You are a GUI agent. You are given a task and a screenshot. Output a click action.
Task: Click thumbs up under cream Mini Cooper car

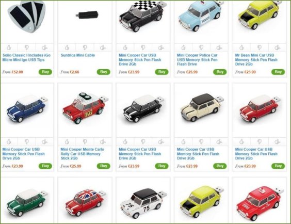point(183,142)
